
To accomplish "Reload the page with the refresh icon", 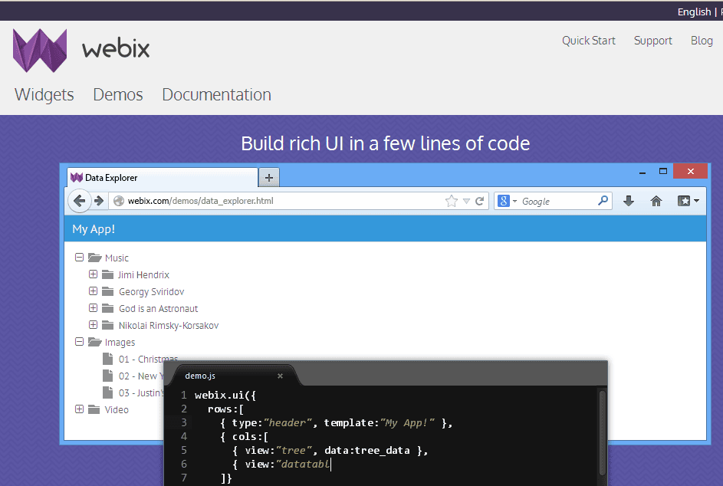I will tap(479, 201).
